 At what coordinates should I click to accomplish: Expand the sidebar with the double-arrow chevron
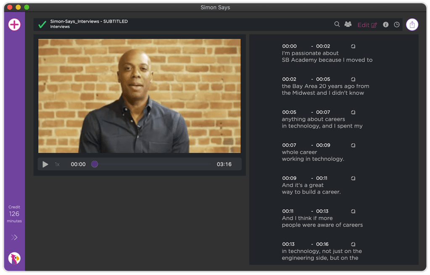click(14, 237)
